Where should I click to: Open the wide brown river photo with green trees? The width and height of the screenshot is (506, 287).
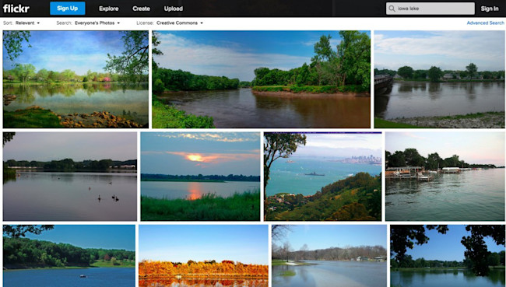(x=261, y=79)
